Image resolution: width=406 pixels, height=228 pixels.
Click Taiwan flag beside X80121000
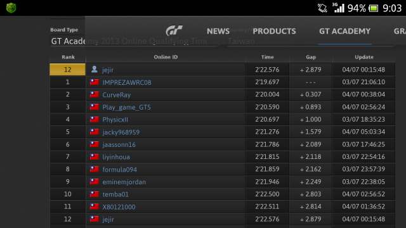[x=95, y=206]
